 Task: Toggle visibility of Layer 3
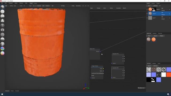(x=147, y=9)
